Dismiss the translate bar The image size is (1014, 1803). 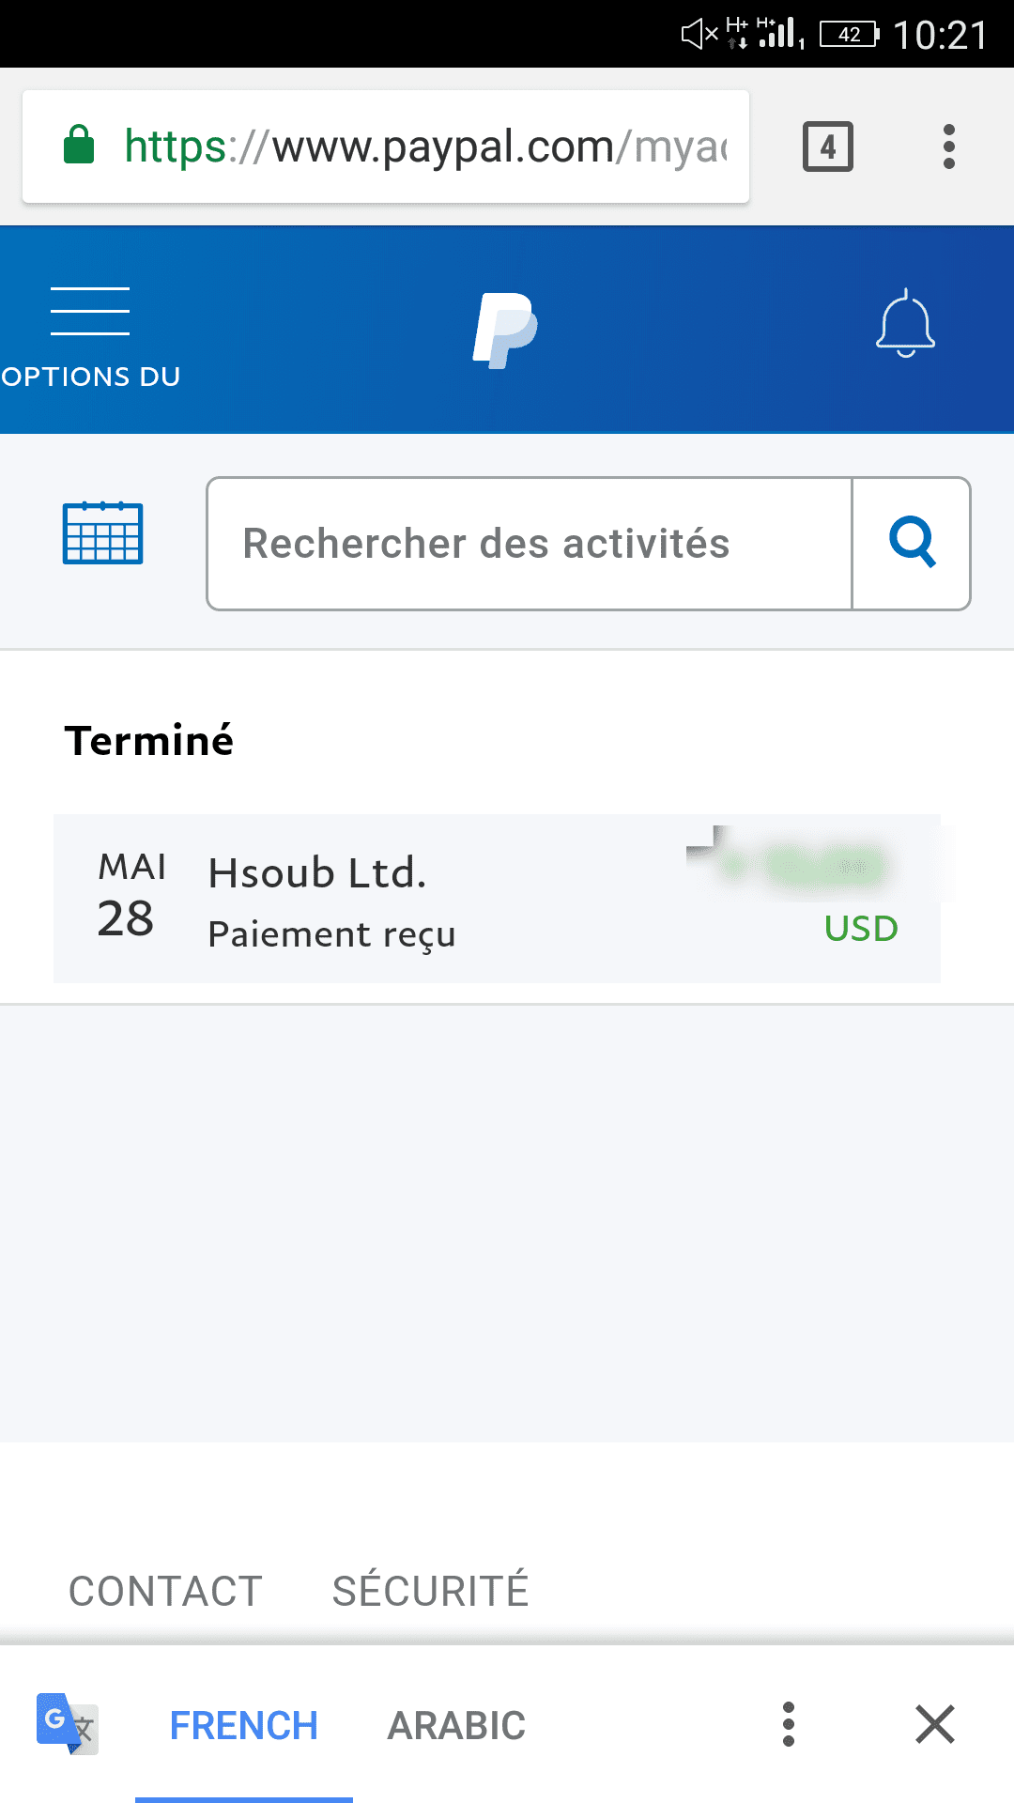(935, 1724)
